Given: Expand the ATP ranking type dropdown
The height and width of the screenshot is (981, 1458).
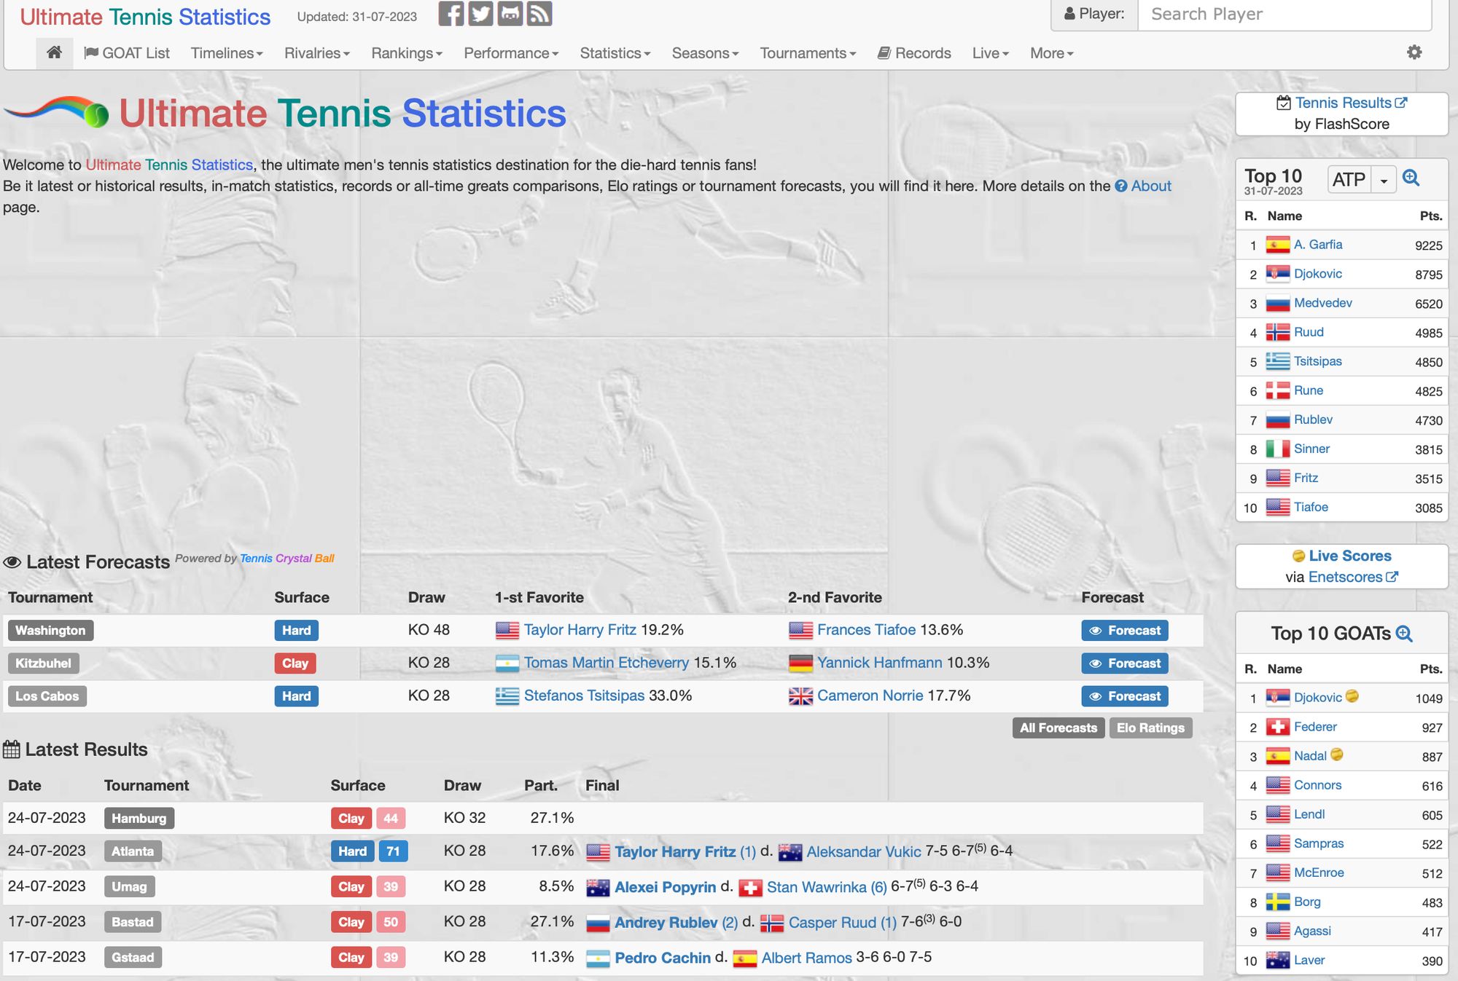Looking at the screenshot, I should (1384, 179).
